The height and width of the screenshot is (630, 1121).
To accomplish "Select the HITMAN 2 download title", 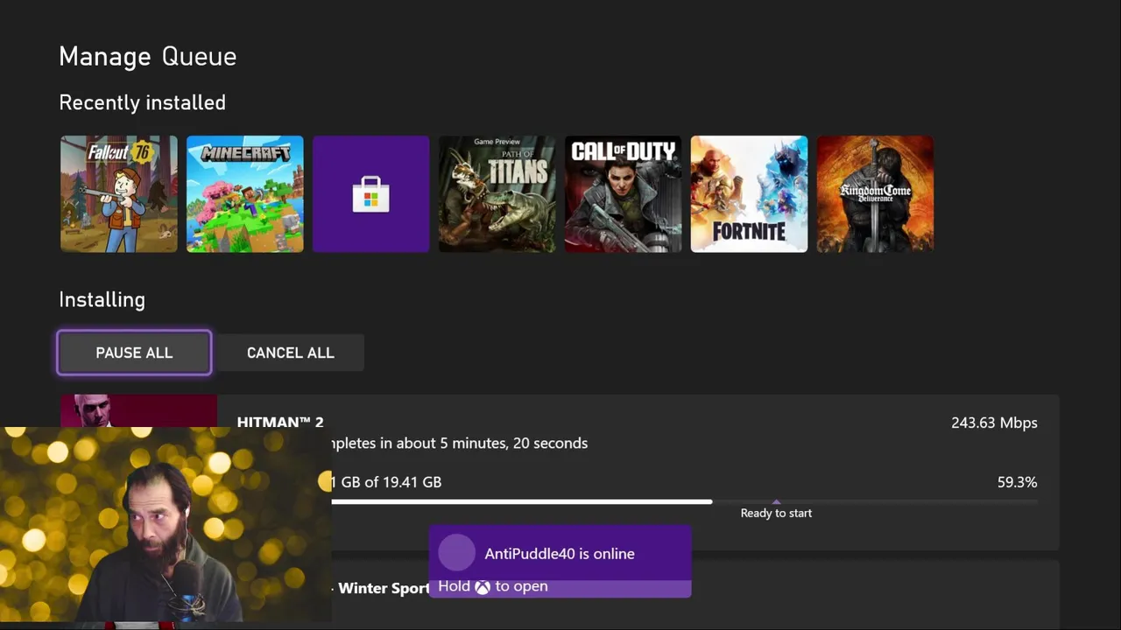I will (x=280, y=423).
